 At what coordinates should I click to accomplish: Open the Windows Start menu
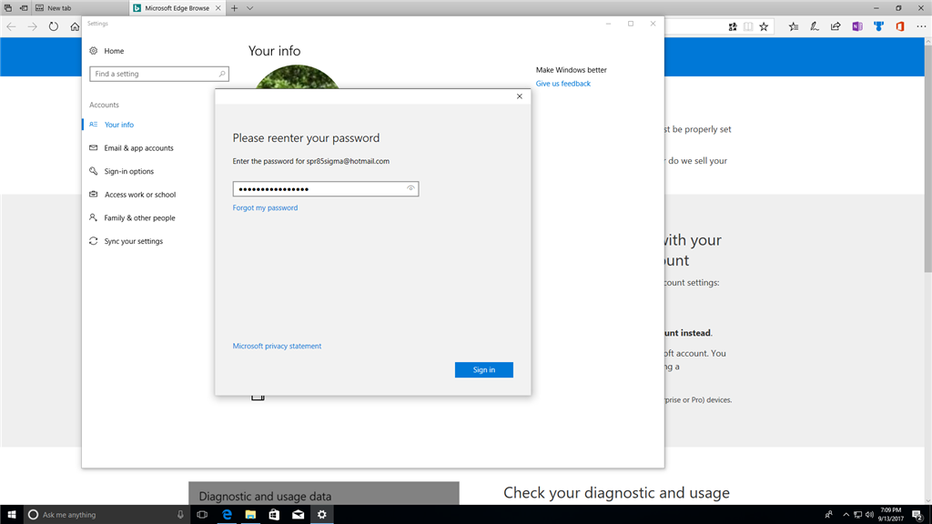point(11,515)
